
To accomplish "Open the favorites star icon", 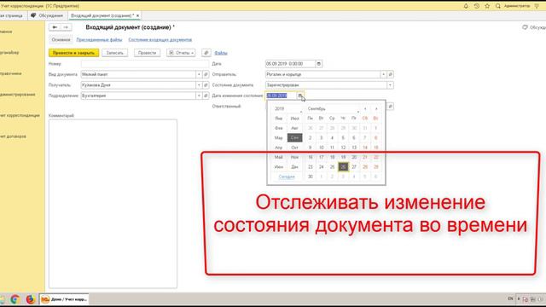I will click(x=487, y=6).
